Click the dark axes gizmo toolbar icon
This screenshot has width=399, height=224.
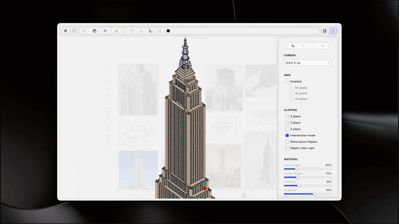pyautogui.click(x=151, y=31)
